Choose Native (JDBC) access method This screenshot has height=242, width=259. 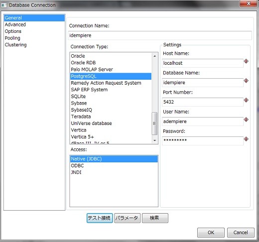click(114, 159)
